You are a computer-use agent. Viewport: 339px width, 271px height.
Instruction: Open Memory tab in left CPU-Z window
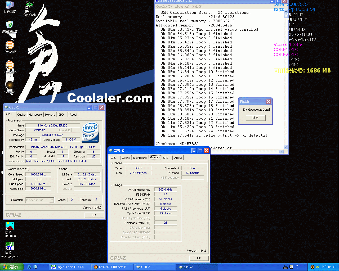point(50,115)
